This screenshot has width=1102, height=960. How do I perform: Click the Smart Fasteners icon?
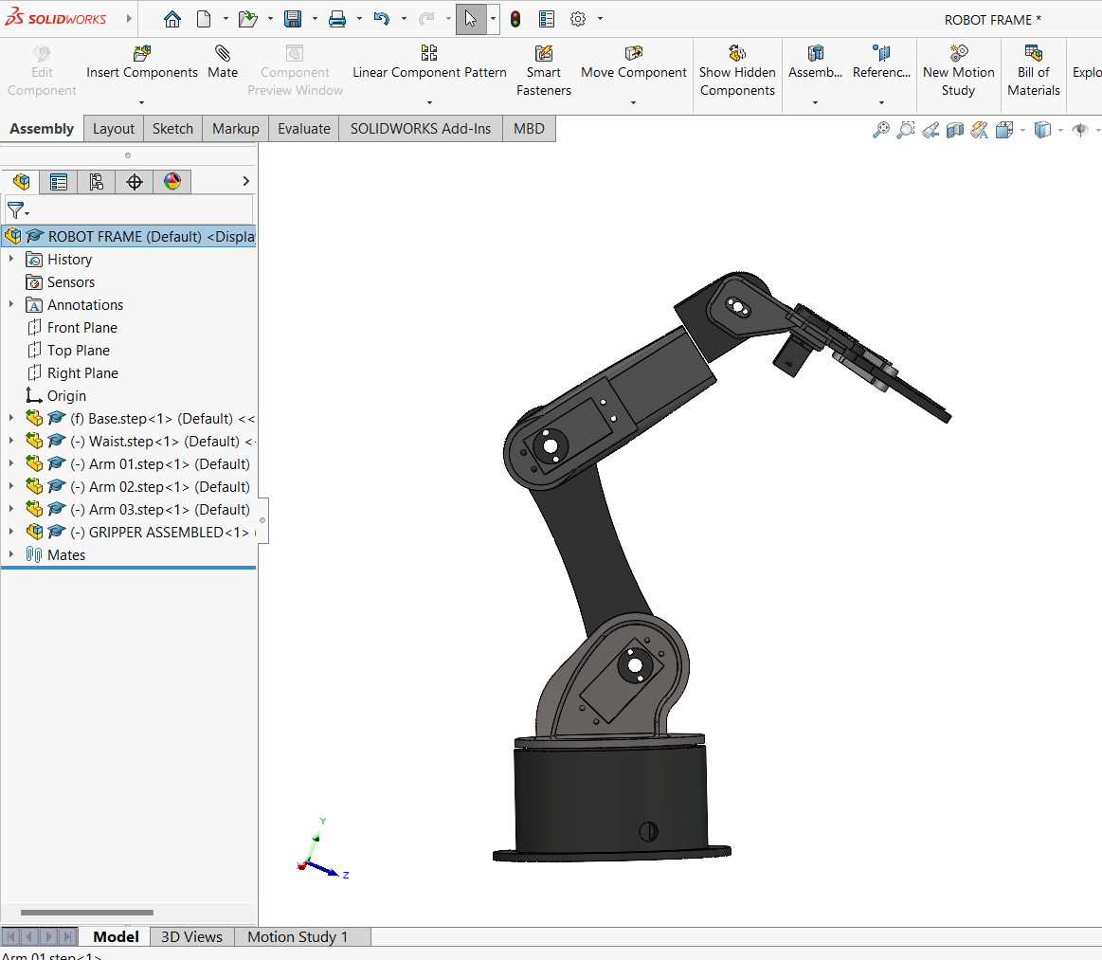[544, 53]
